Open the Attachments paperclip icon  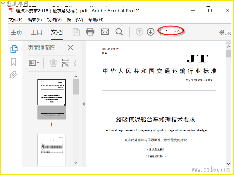pos(13,75)
